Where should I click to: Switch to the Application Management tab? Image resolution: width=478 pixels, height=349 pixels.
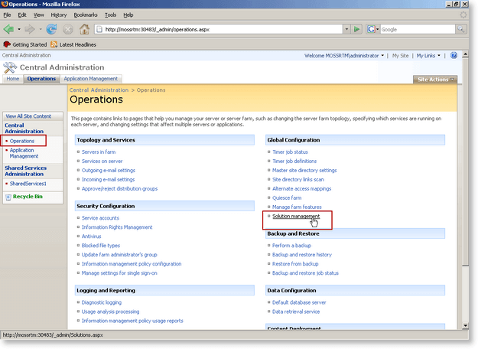(x=90, y=79)
